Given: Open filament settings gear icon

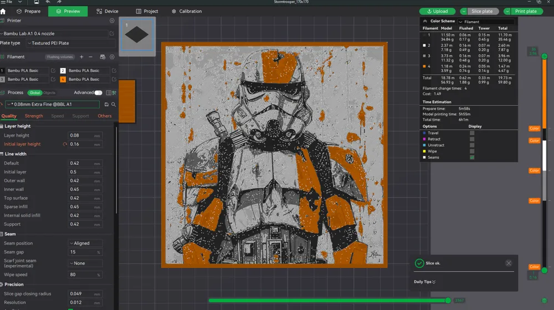Looking at the screenshot, I should click(112, 57).
